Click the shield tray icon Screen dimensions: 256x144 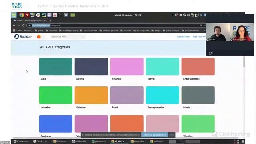(x=201, y=15)
